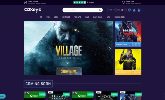Image resolution: width=165 pixels, height=100 pixels.
Task: Open the TOP-UPS menu
Action: pos(77,17)
